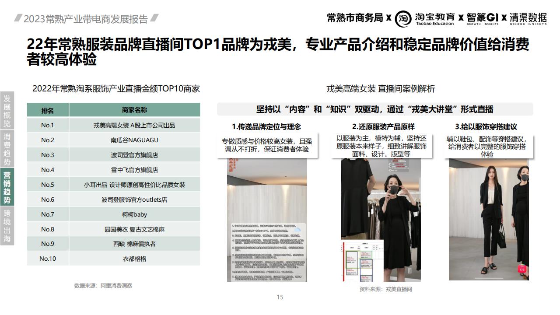Screen dimensions: 560x315
Task: Click the No.5 rank cell
Action: point(48,185)
